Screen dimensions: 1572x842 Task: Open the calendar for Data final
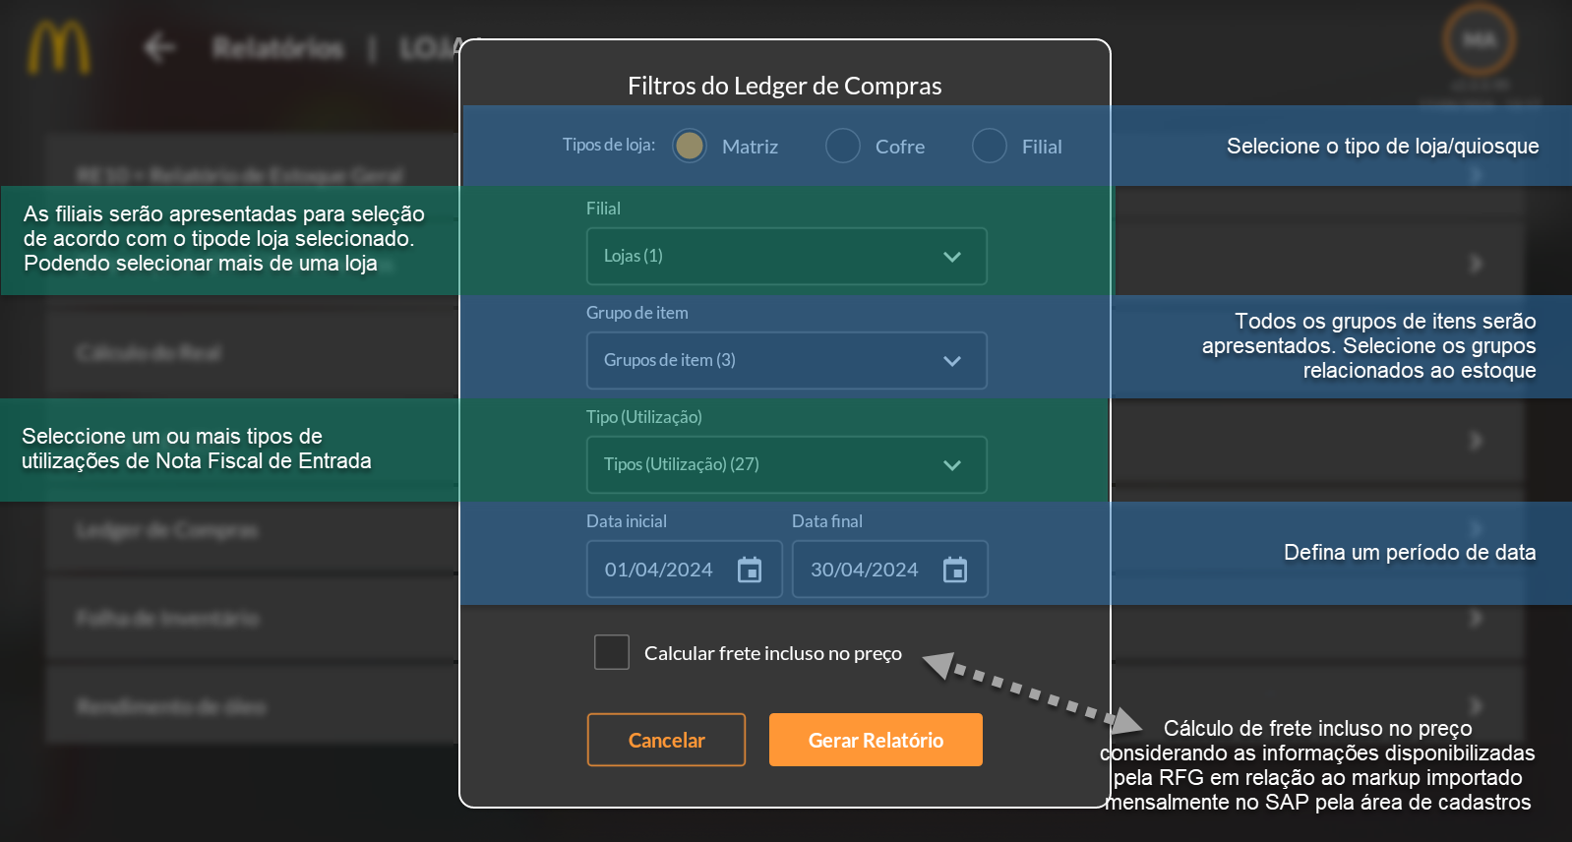(x=955, y=570)
